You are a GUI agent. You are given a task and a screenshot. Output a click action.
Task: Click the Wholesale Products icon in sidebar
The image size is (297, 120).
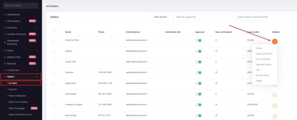pos(5,42)
